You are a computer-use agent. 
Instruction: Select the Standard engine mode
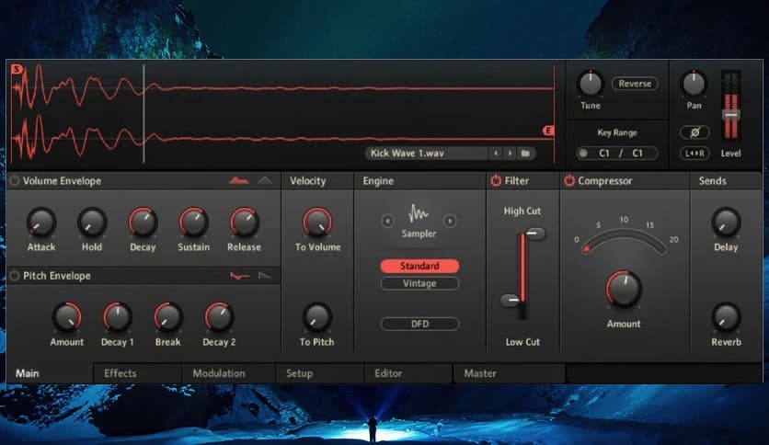point(419,266)
